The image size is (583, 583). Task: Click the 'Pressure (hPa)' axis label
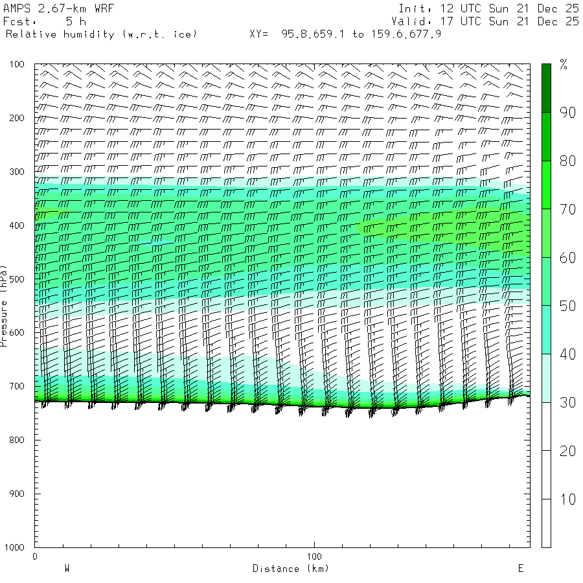4,304
